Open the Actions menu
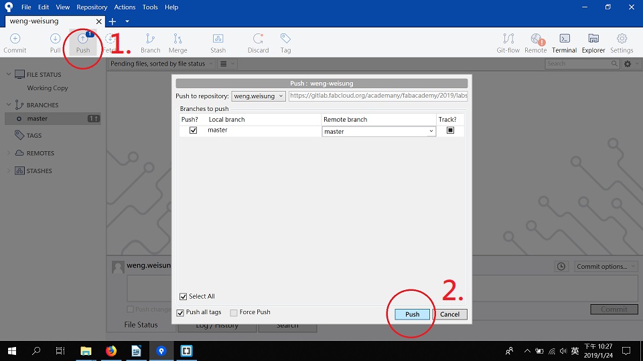 click(x=125, y=7)
